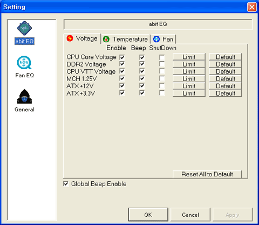Image resolution: width=259 pixels, height=225 pixels.
Task: Open Limit for CPU Core Voltage
Action: 189,57
